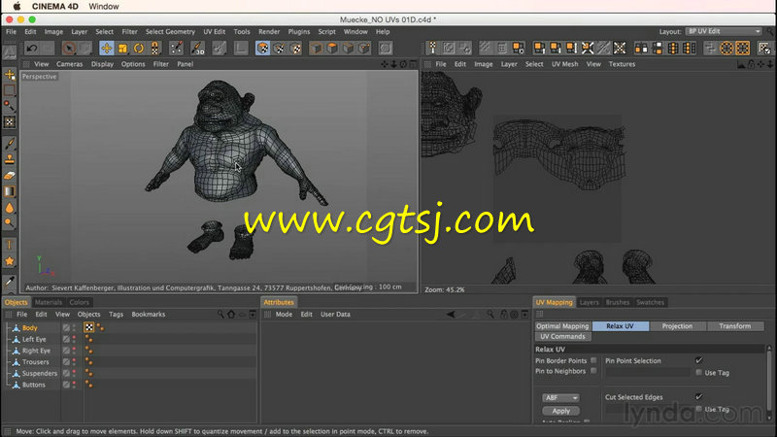Click the square UV grid icon
This screenshot has height=437, width=777.
pyautogui.click(x=742, y=48)
